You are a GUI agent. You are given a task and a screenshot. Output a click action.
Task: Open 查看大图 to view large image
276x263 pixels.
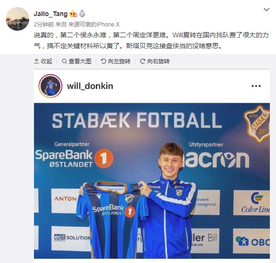(x=76, y=61)
